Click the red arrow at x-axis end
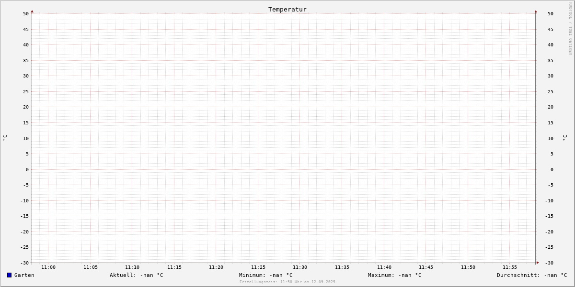Image resolution: width=575 pixels, height=287 pixels. (538, 263)
